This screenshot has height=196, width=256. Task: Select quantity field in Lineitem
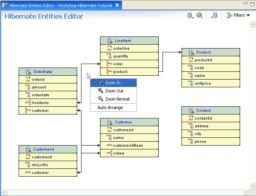[129, 56]
